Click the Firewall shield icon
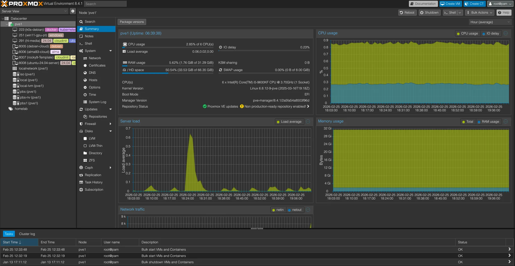Image resolution: width=515 pixels, height=266 pixels. tap(81, 124)
